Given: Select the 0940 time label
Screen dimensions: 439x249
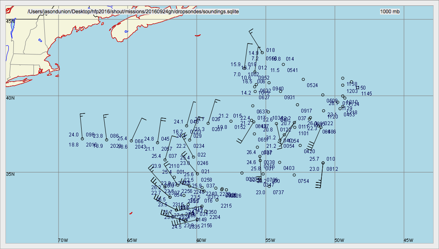Looking at the screenshot, I should click(x=278, y=89).
